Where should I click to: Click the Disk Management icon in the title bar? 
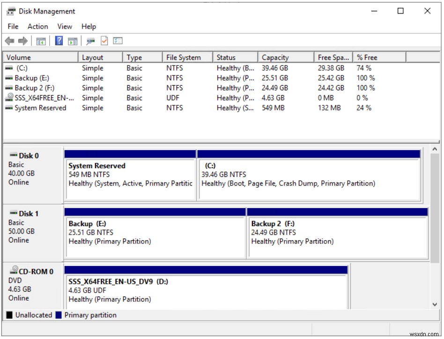[x=10, y=11]
